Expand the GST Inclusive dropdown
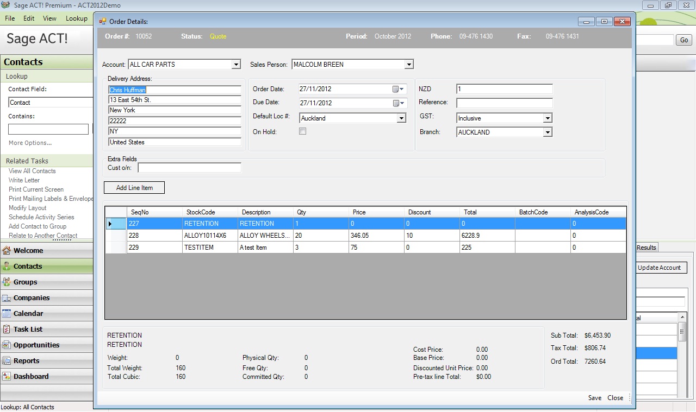The width and height of the screenshot is (696, 412). pos(548,118)
